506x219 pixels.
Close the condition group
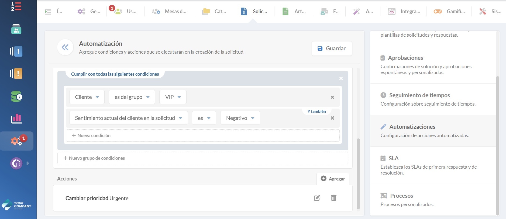[341, 78]
